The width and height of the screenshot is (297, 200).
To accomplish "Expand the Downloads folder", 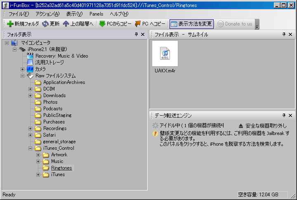I will [x=30, y=95].
